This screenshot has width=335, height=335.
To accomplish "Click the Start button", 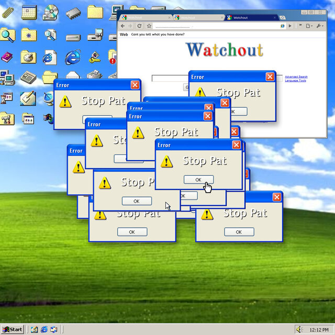I will click(13, 329).
